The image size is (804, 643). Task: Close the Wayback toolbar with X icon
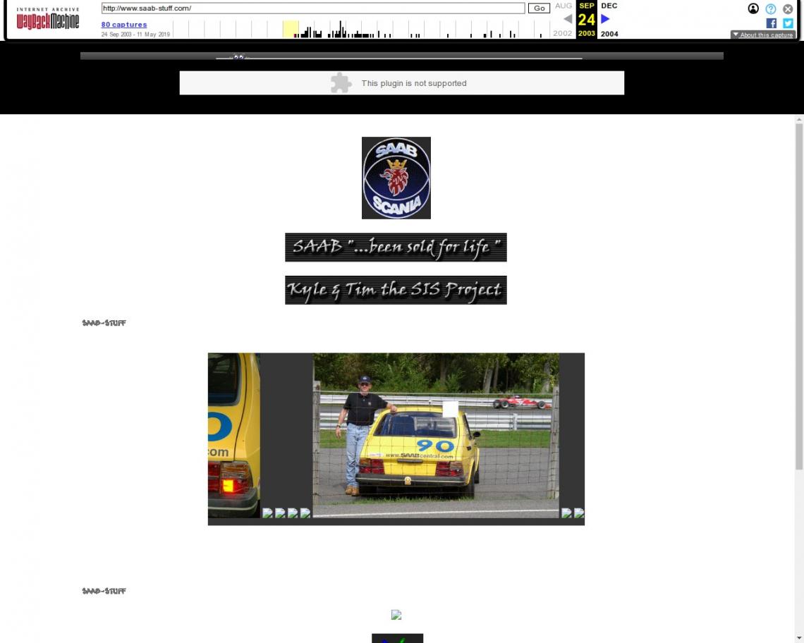coord(788,8)
